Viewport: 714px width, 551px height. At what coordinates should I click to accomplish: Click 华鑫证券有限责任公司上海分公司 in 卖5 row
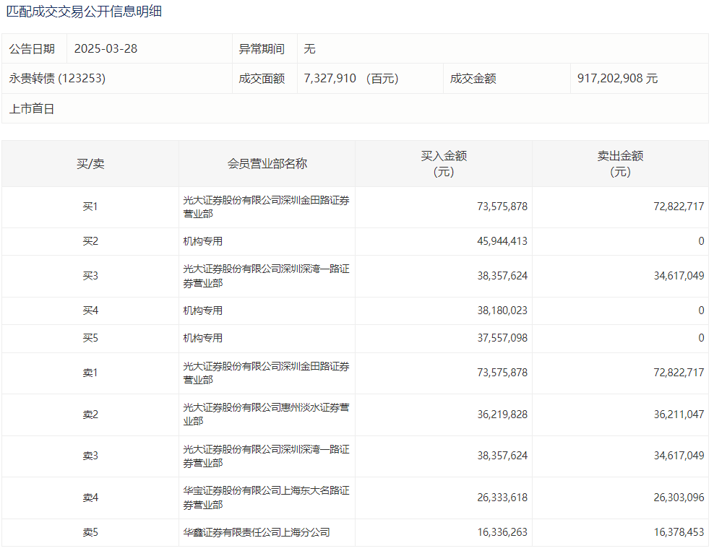click(257, 532)
